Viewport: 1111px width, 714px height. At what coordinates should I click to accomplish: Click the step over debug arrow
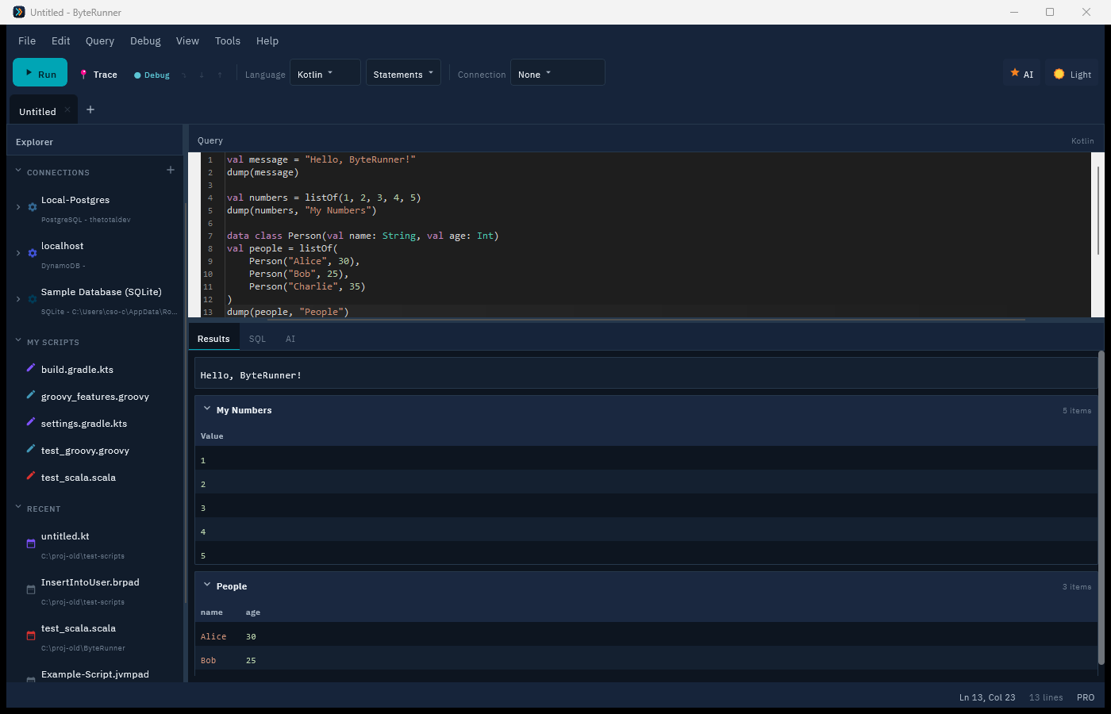click(x=184, y=75)
